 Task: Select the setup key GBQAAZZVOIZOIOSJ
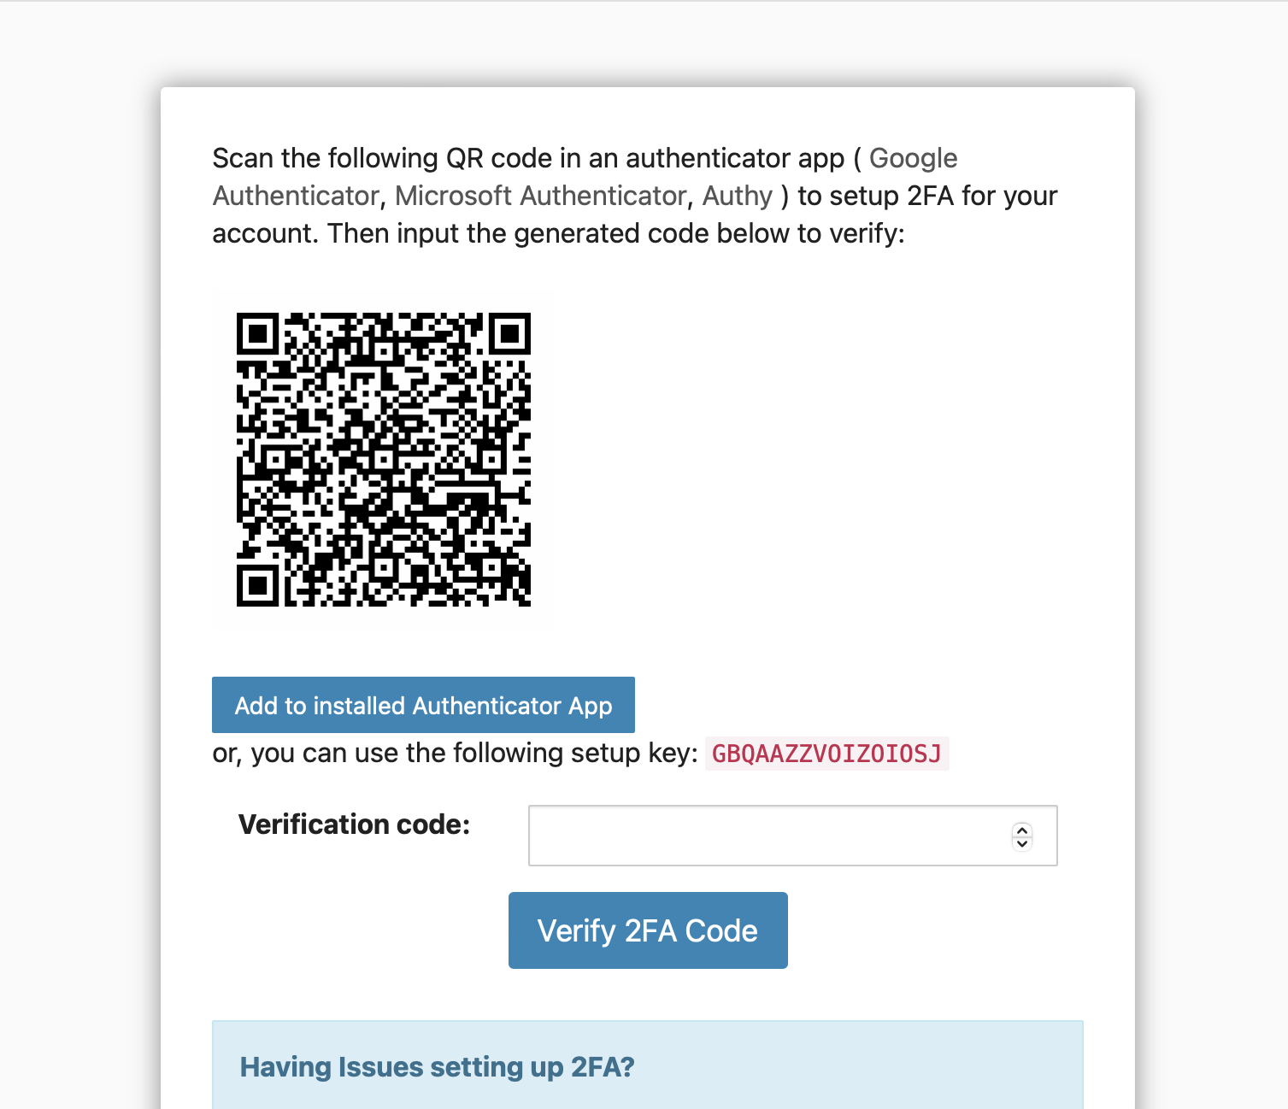click(x=826, y=754)
